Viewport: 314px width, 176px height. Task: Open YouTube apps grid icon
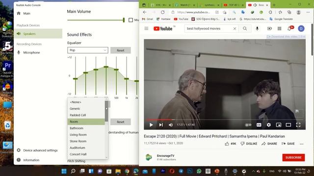[279, 28]
